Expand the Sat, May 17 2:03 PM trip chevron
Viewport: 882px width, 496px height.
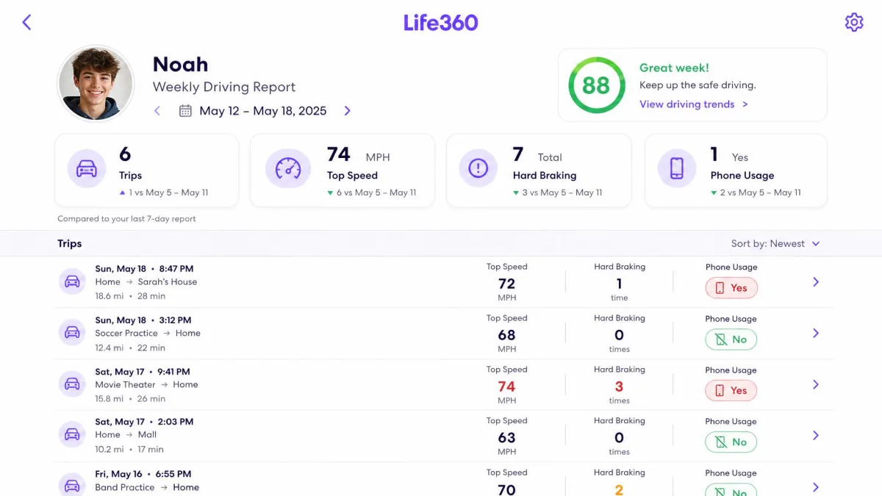click(816, 436)
